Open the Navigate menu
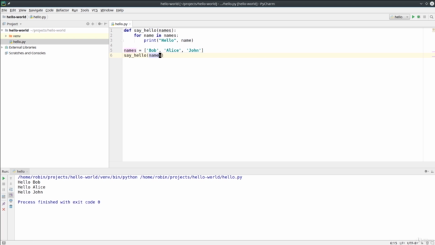Viewport: 435px width, 245px height. tap(36, 10)
